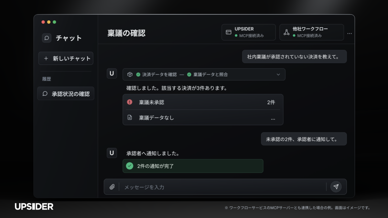Attach a file with the paperclip icon
388x218 pixels.
(112, 187)
